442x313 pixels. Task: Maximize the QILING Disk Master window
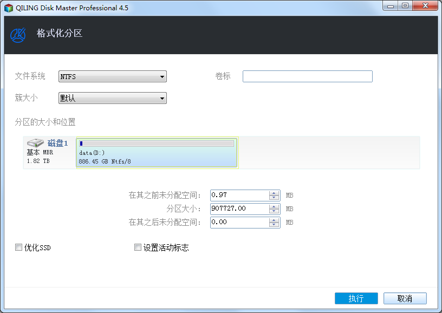405,6
